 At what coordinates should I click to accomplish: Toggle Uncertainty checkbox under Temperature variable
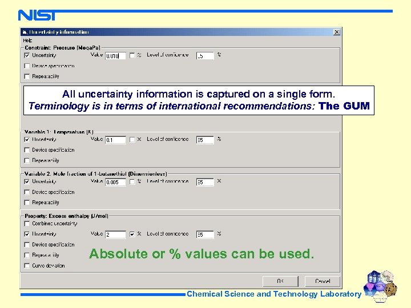27,139
